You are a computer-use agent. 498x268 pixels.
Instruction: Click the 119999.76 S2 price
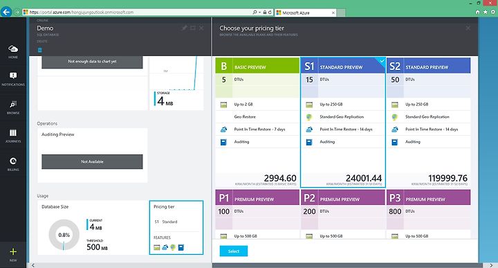448,178
